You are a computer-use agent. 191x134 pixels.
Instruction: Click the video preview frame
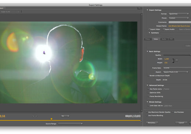pos(69,62)
